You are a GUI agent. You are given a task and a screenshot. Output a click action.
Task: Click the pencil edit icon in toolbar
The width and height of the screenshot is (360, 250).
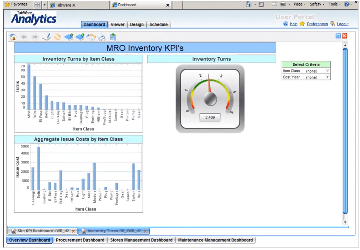pyautogui.click(x=46, y=37)
